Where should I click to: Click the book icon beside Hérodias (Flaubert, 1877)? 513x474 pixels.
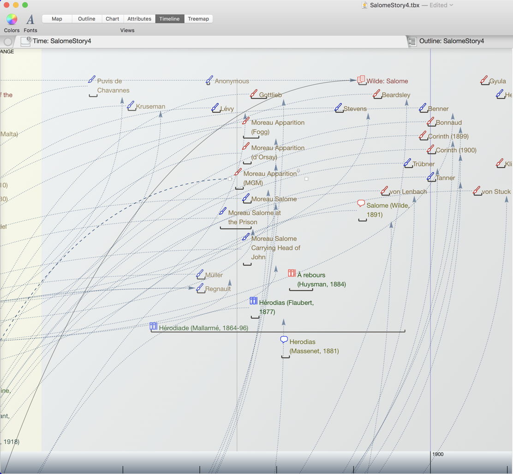click(x=253, y=300)
